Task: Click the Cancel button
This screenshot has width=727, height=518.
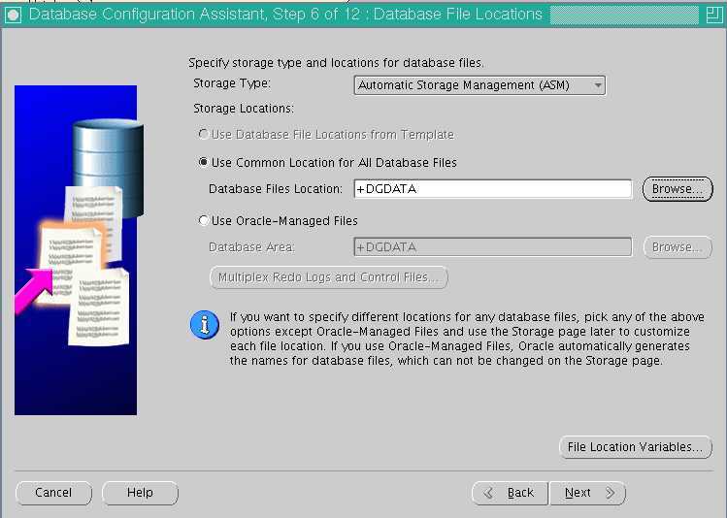Action: point(53,493)
